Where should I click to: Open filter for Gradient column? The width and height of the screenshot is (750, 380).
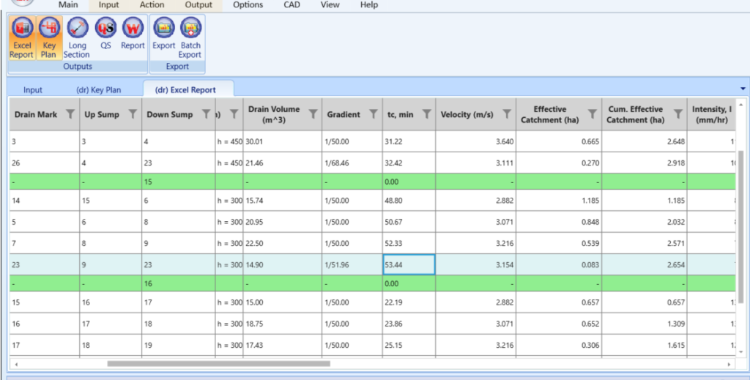[373, 113]
